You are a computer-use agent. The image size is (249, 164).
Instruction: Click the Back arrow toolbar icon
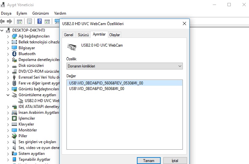pyautogui.click(x=2, y=21)
